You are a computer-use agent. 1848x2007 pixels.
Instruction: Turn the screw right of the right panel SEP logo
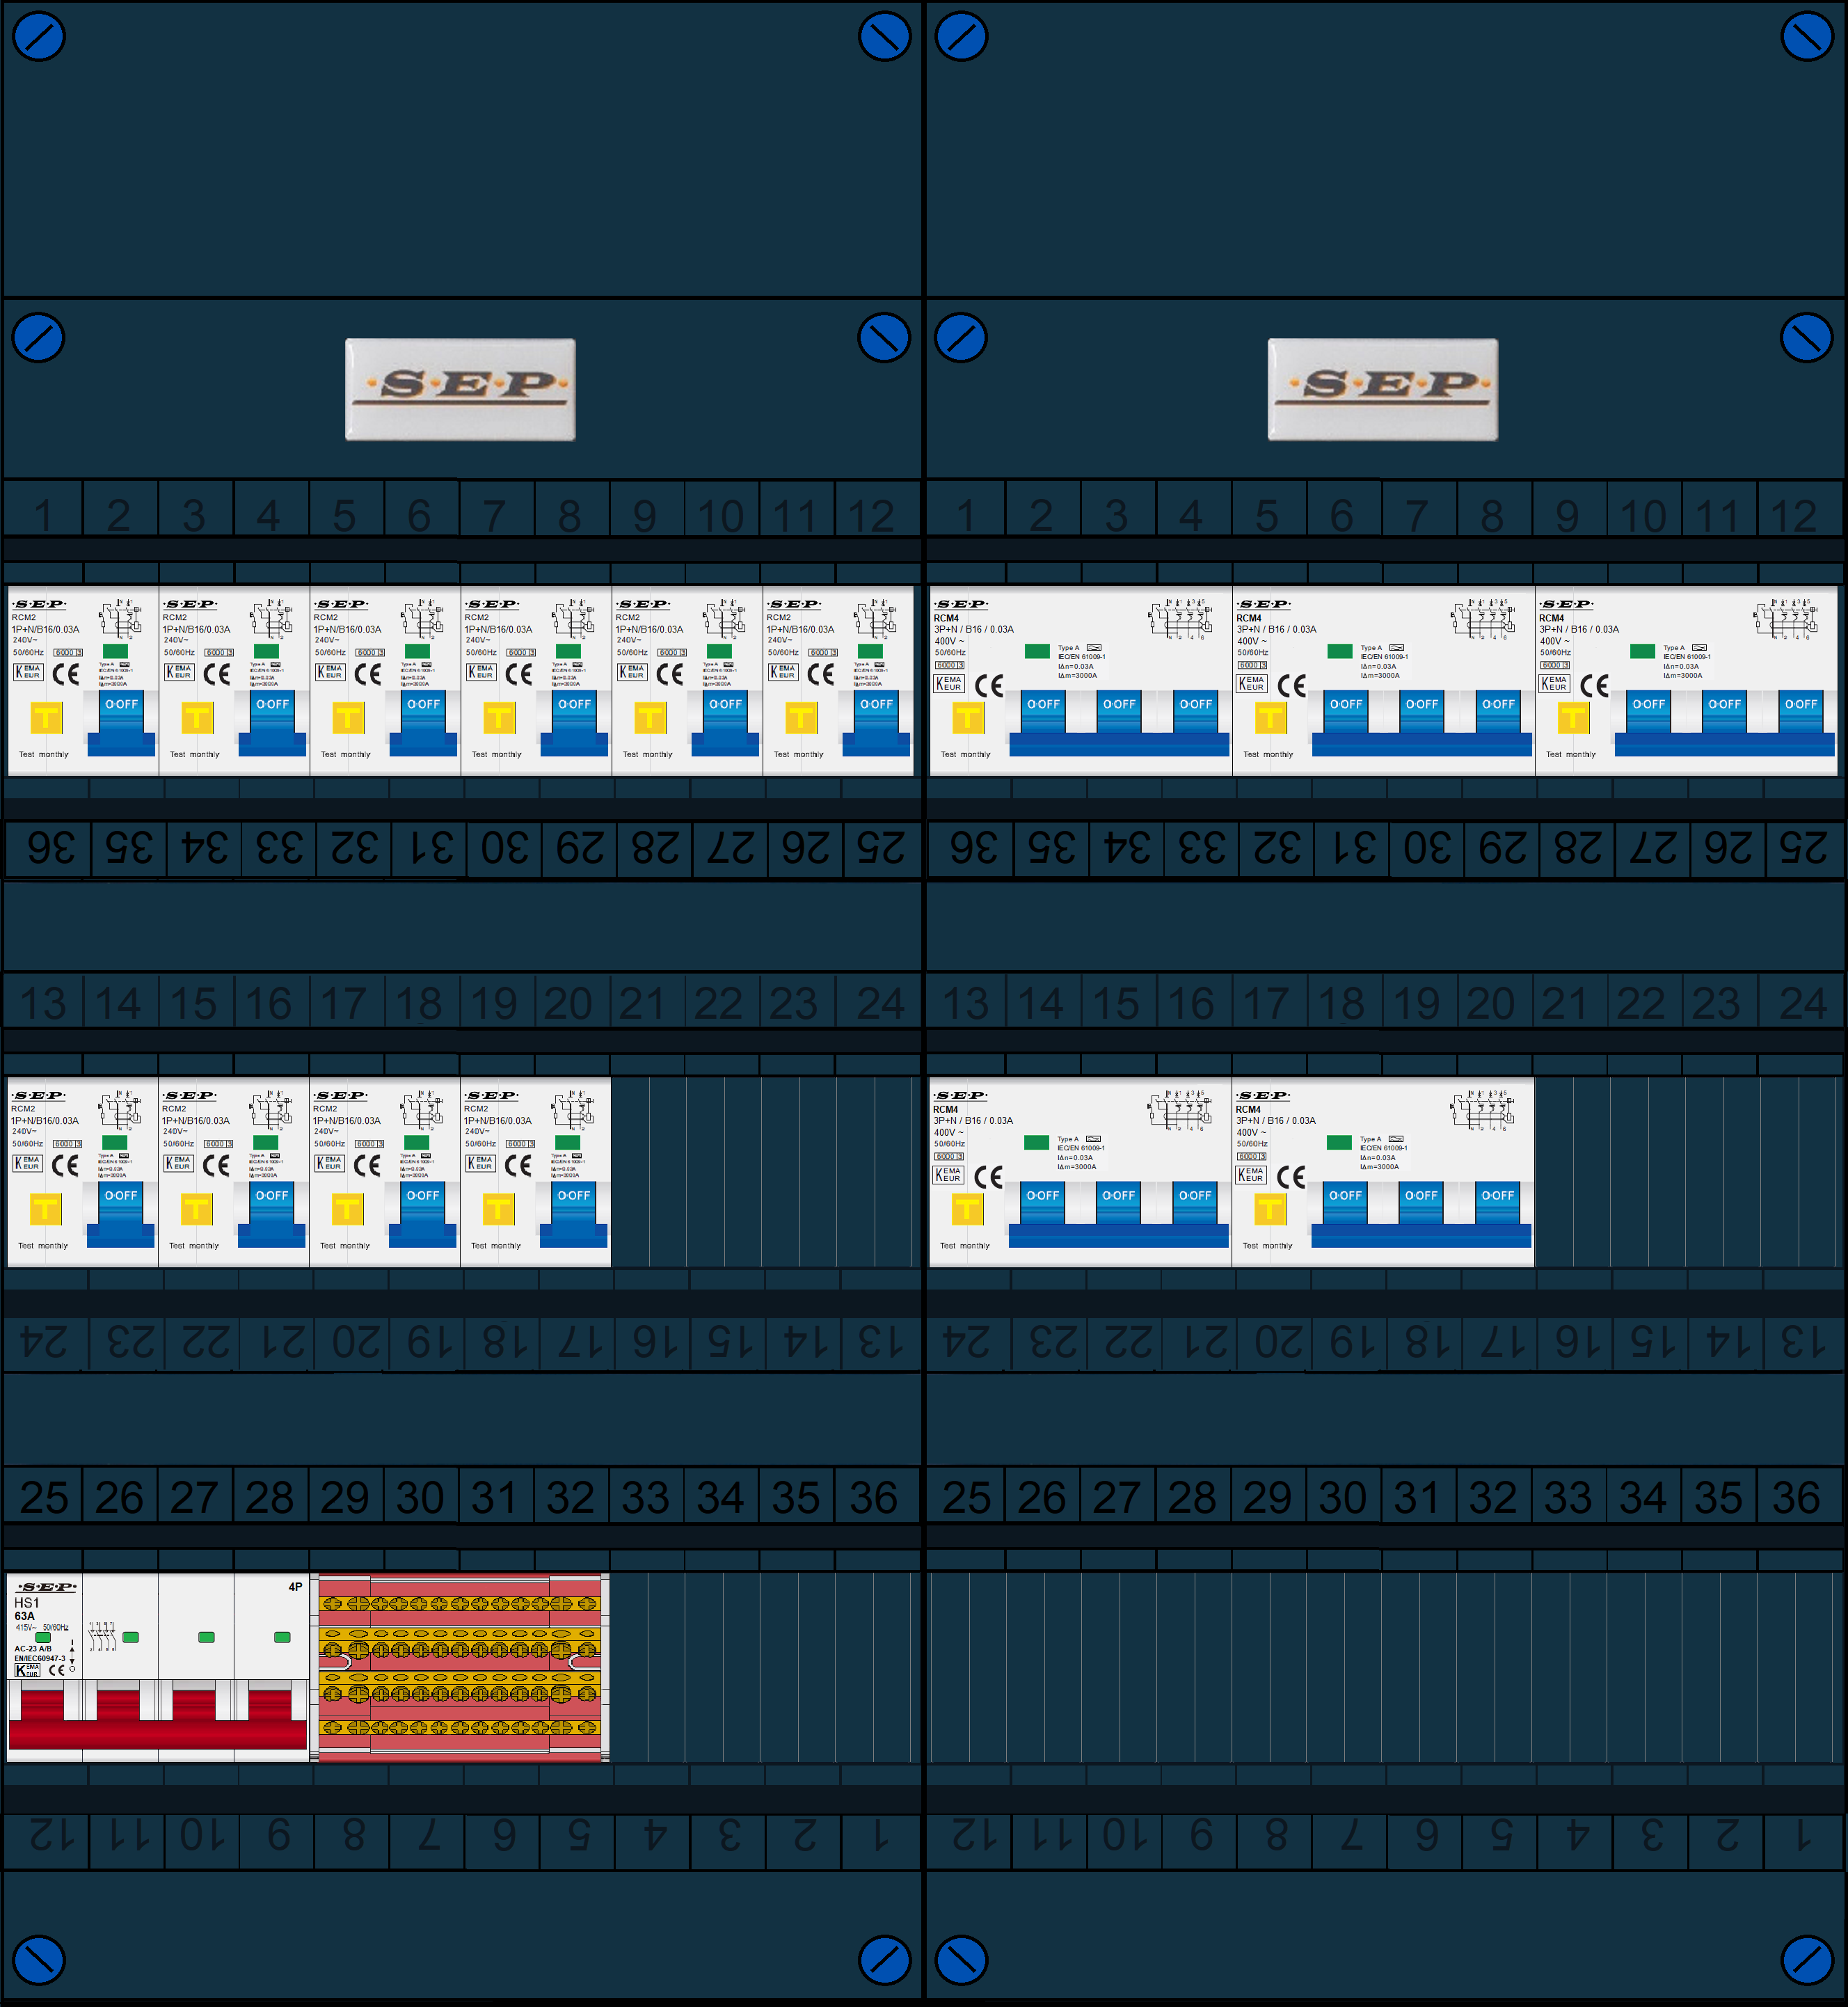click(1807, 338)
